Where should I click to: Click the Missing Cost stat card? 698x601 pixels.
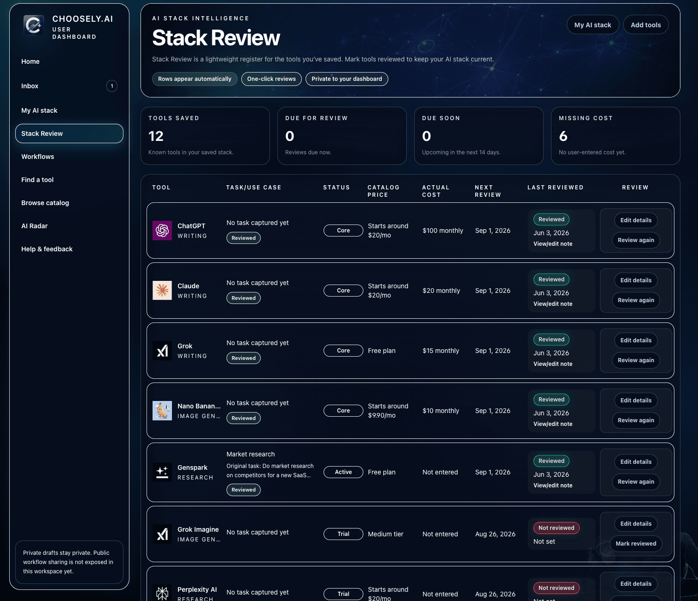click(x=616, y=136)
